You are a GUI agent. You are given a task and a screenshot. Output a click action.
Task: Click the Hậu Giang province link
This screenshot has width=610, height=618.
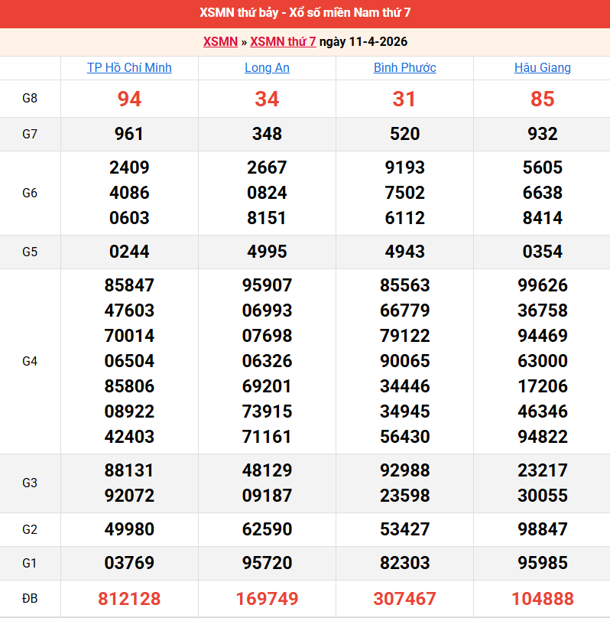(542, 67)
